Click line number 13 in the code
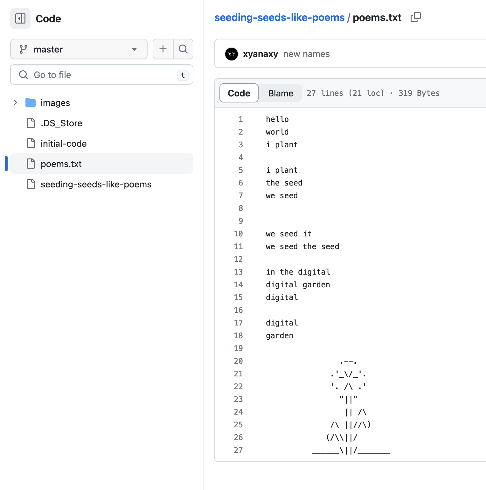Image resolution: width=486 pixels, height=490 pixels. point(238,272)
